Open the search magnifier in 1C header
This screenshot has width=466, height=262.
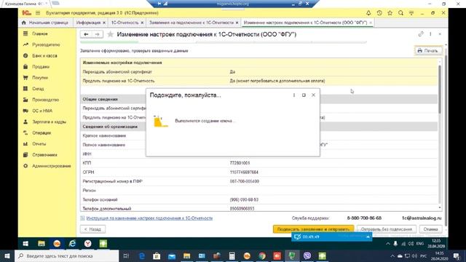400,13
